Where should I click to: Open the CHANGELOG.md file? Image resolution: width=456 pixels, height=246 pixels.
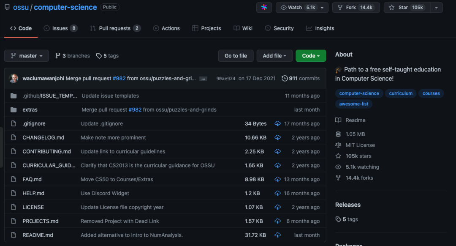coord(43,137)
